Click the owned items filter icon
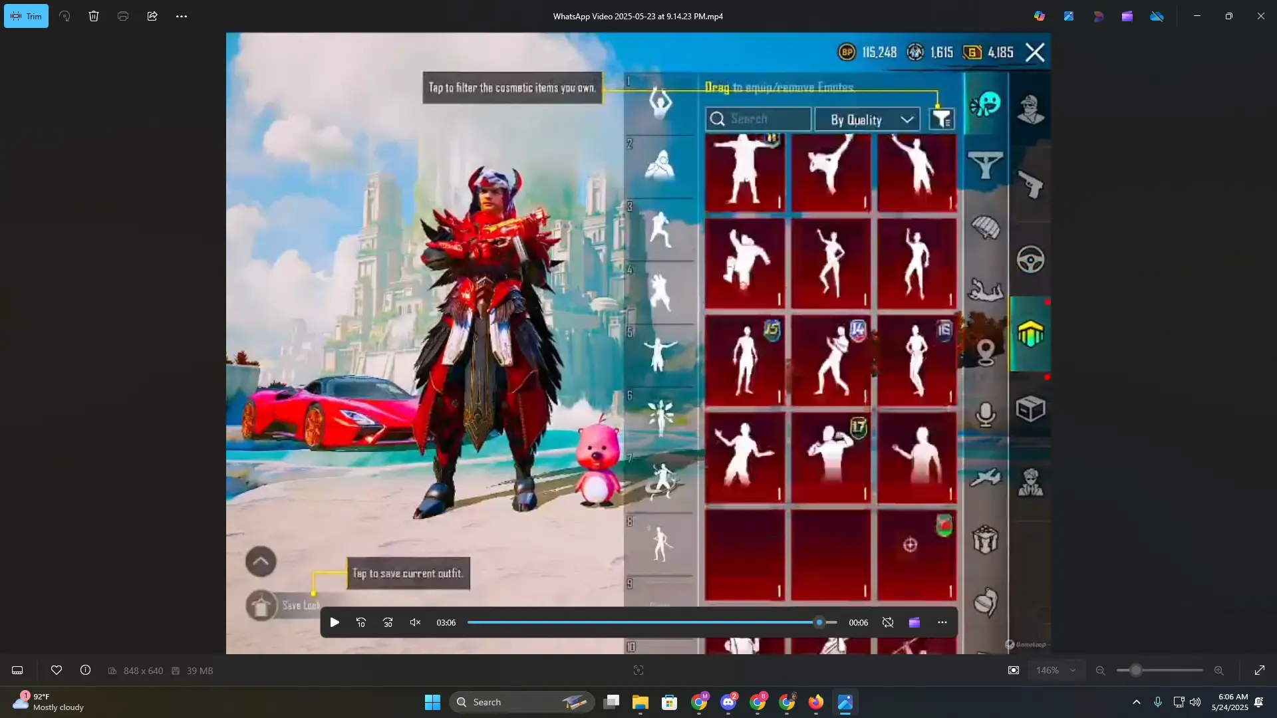 942,120
